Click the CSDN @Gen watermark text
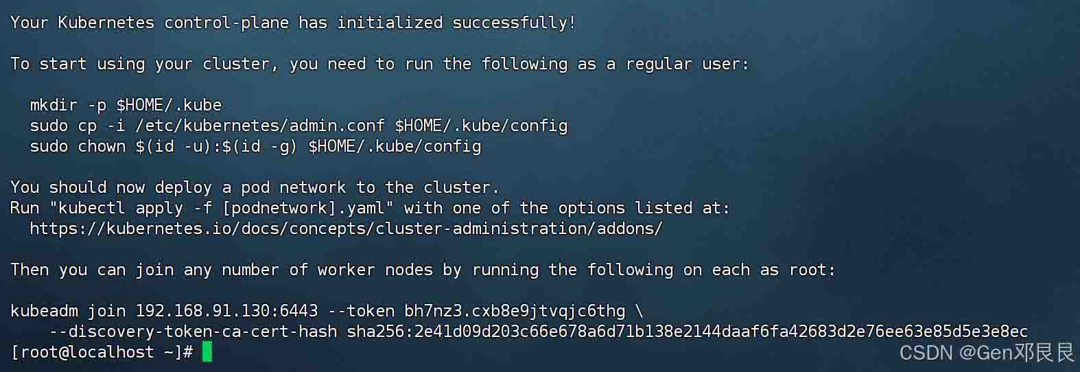This screenshot has height=372, width=1080. (x=986, y=353)
